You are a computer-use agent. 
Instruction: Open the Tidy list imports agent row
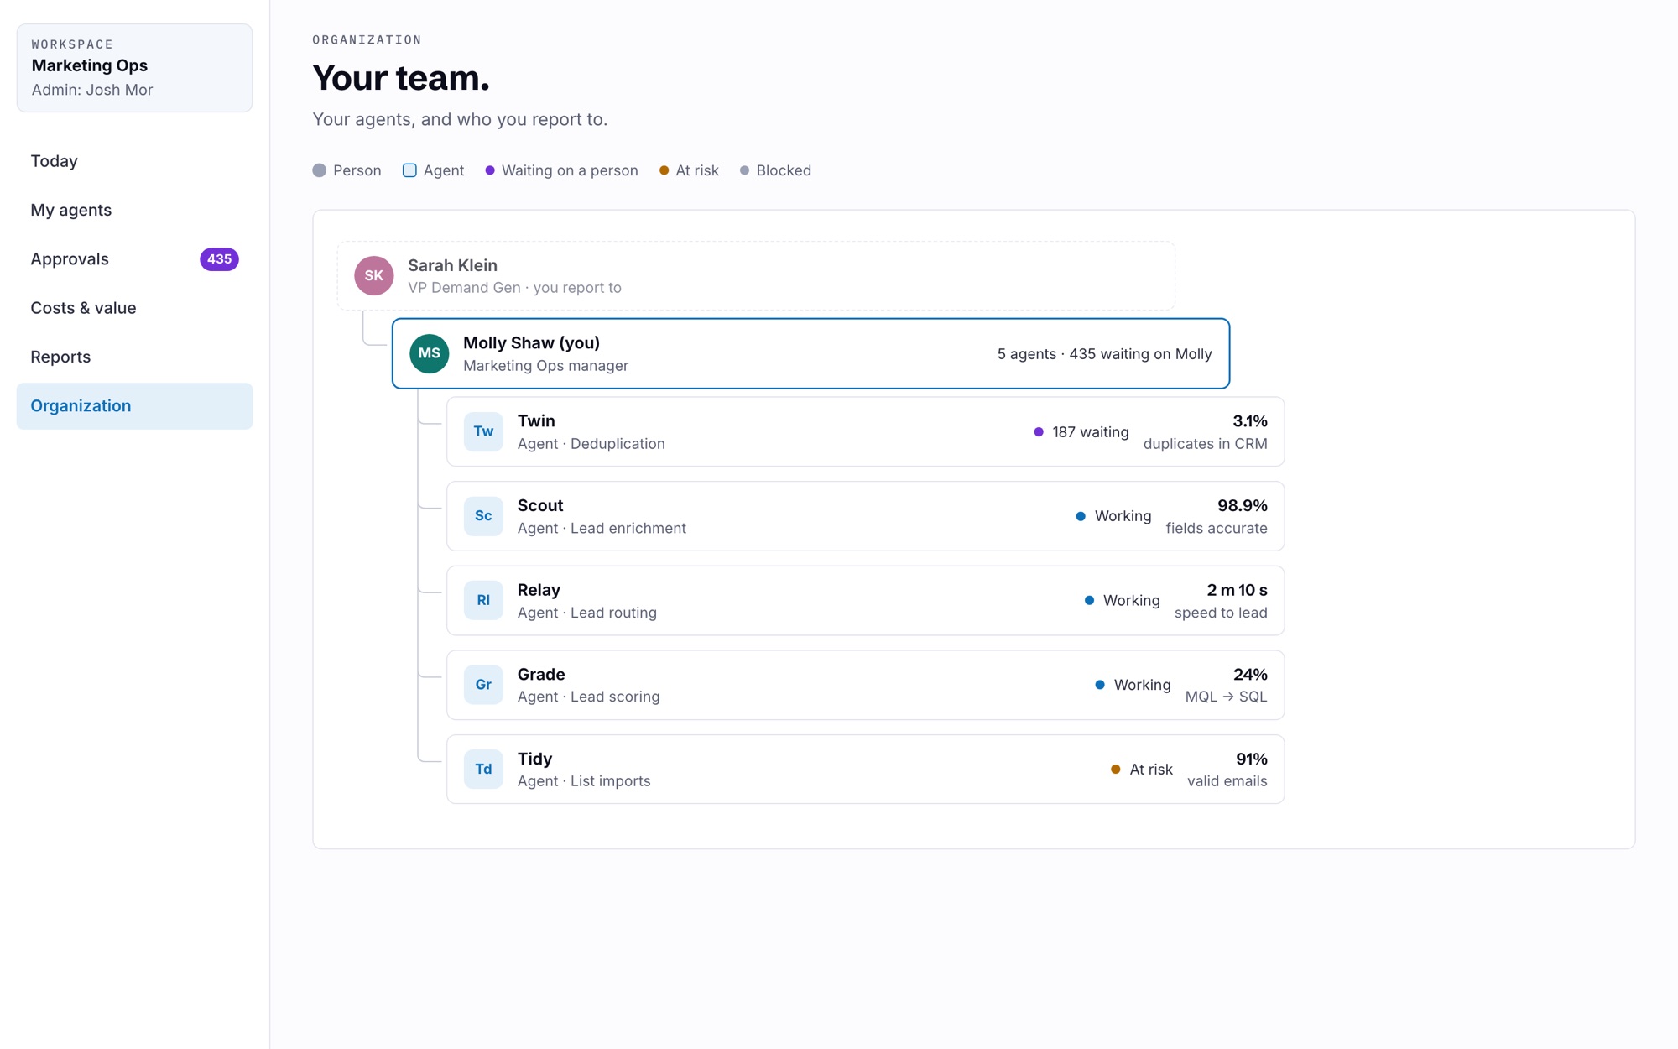point(865,769)
